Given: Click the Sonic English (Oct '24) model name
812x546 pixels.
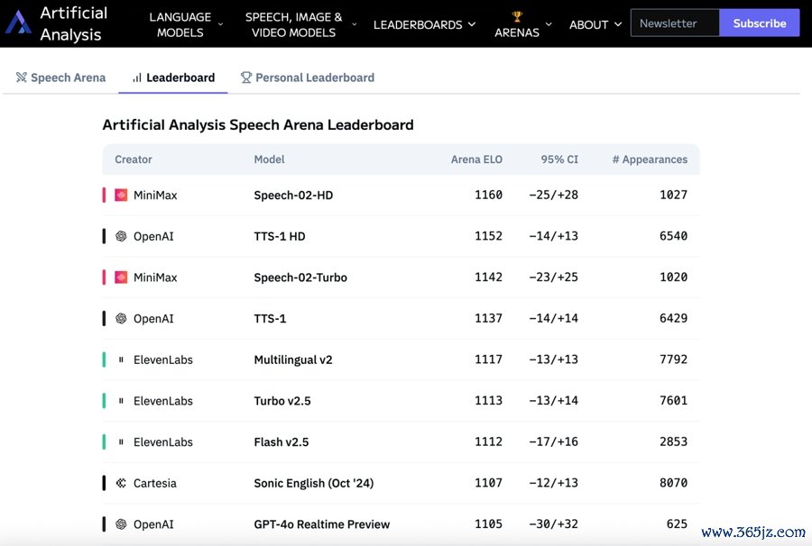Looking at the screenshot, I should click(x=313, y=483).
